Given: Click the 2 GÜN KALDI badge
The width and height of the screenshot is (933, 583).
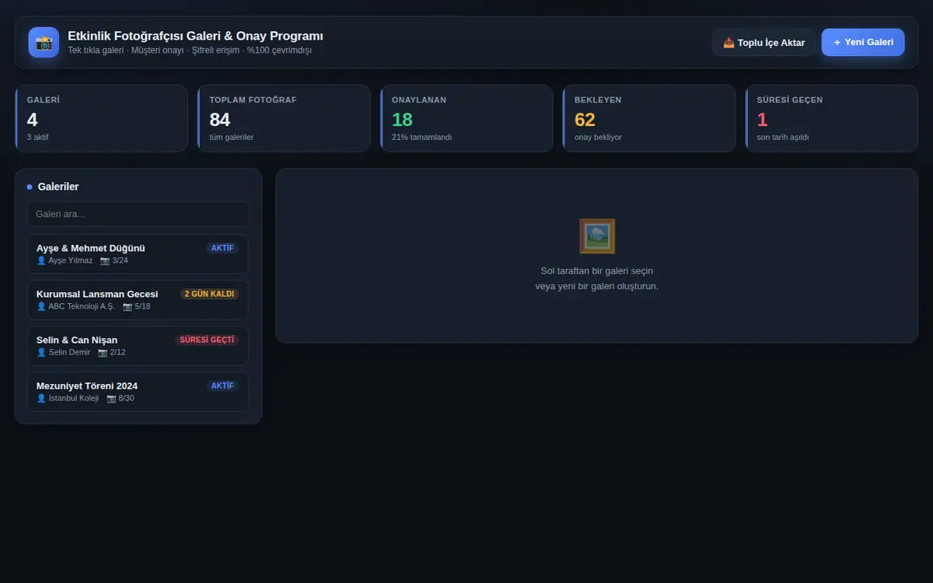Looking at the screenshot, I should pyautogui.click(x=209, y=294).
